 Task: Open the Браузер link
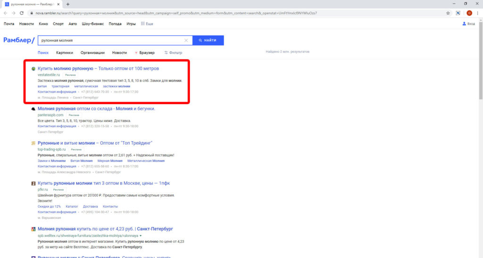[x=144, y=53]
